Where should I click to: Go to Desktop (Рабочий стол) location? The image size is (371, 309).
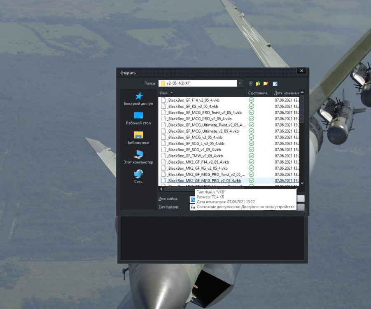(138, 118)
